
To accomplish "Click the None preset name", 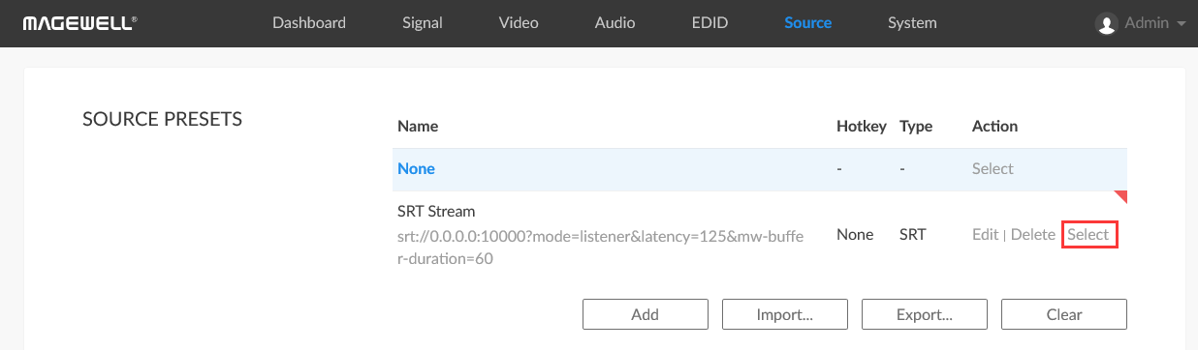I will coord(416,168).
